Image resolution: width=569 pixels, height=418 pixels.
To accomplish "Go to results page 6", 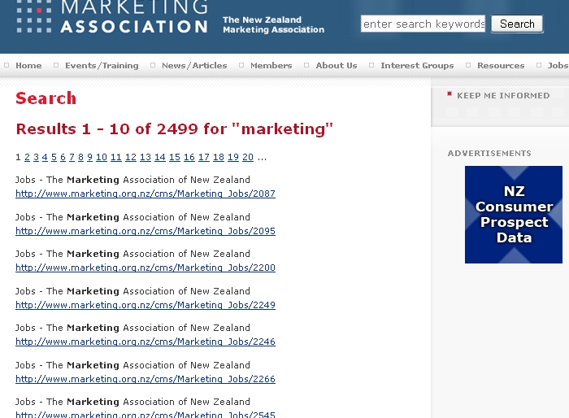I will (x=63, y=157).
